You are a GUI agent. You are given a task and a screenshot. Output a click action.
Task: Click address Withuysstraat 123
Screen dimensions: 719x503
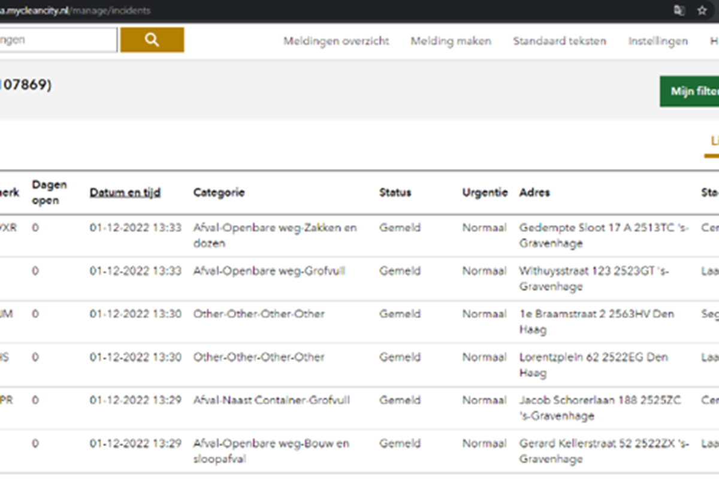tap(594, 279)
